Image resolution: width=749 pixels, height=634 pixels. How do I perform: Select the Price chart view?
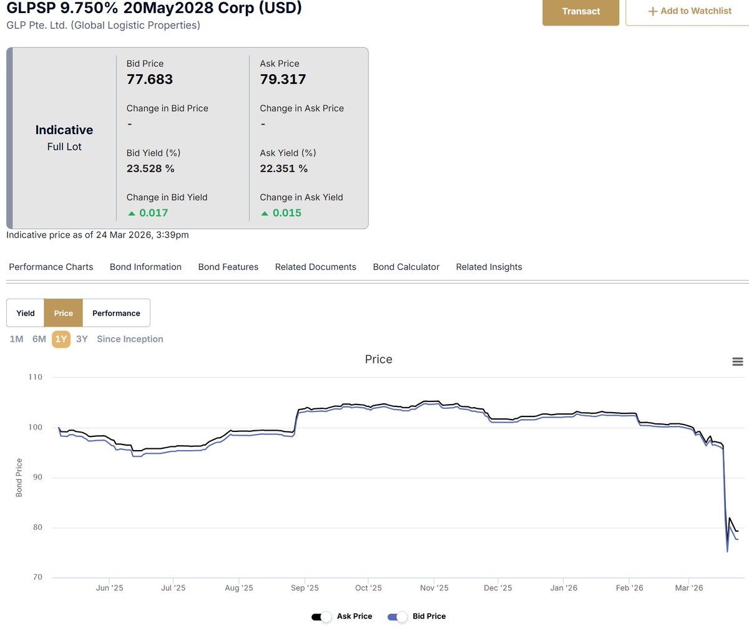63,313
